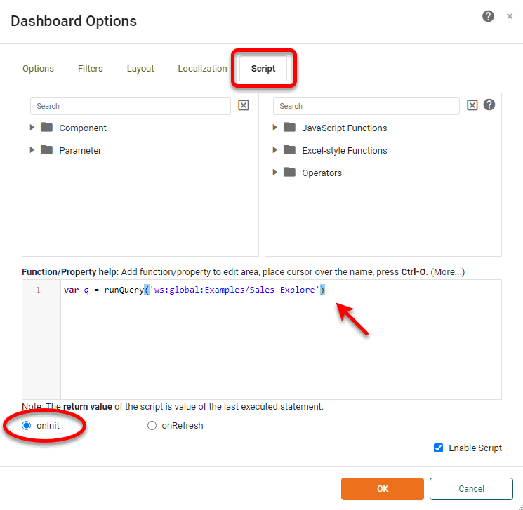Open the Localization tab
The width and height of the screenshot is (523, 510).
(x=202, y=68)
